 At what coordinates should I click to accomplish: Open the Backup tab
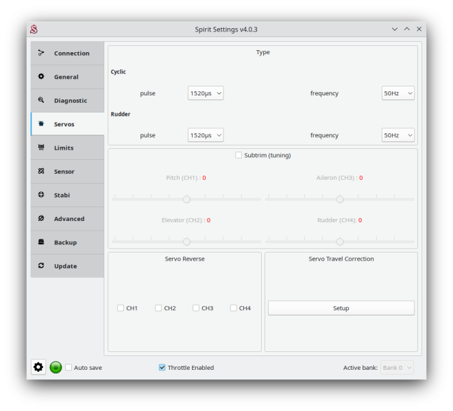pyautogui.click(x=67, y=242)
